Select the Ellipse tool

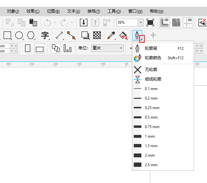click(x=19, y=35)
